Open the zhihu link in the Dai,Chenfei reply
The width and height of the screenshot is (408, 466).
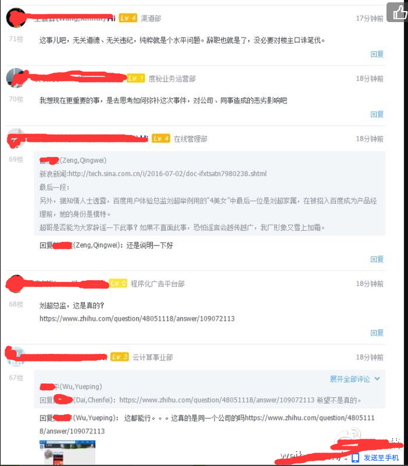(x=217, y=400)
